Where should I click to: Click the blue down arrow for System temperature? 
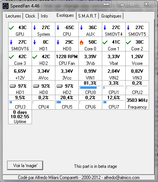35,28
